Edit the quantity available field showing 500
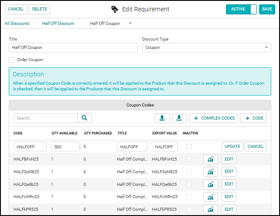 (x=65, y=147)
